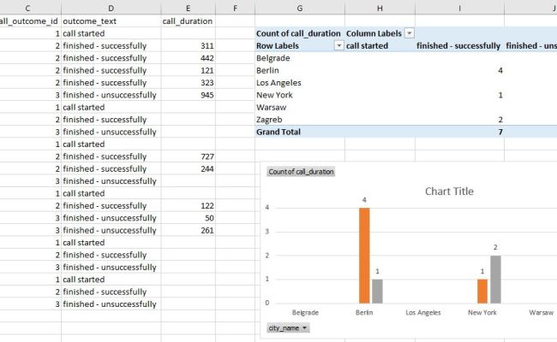Select the call_duration cell with 50

pos(188,218)
